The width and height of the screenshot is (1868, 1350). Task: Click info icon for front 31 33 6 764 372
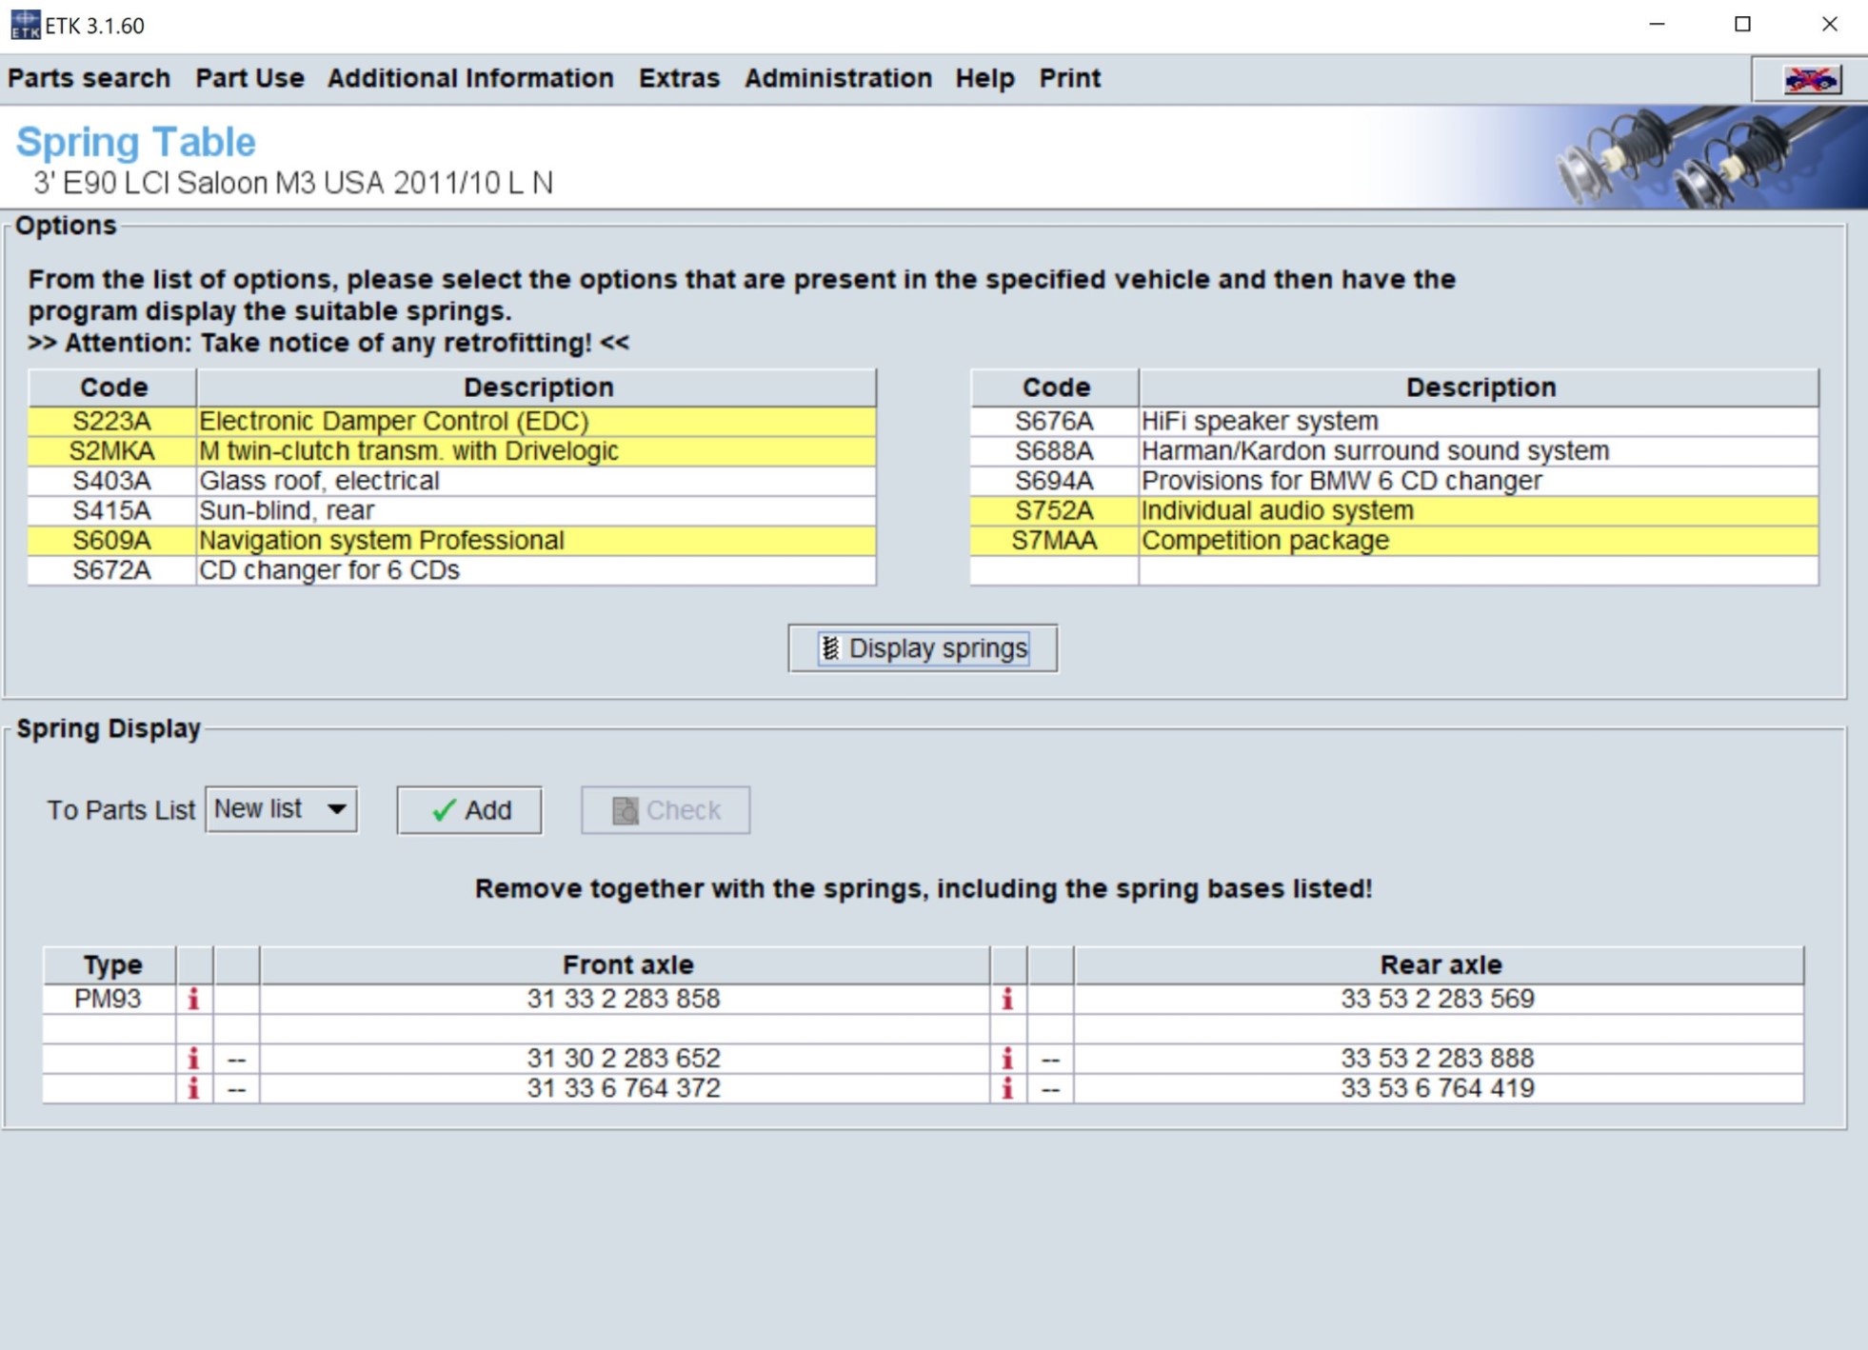pyautogui.click(x=193, y=1088)
